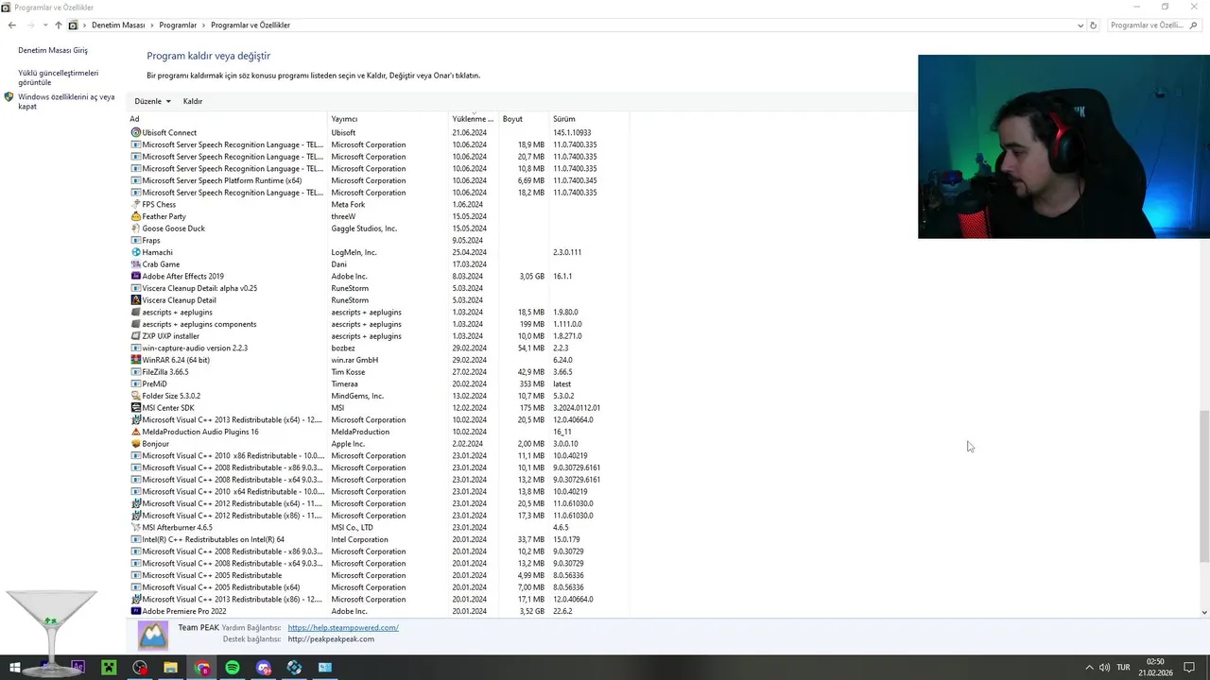Viewport: 1210px width, 680px height.
Task: Select the Feather Party icon
Action: point(135,216)
